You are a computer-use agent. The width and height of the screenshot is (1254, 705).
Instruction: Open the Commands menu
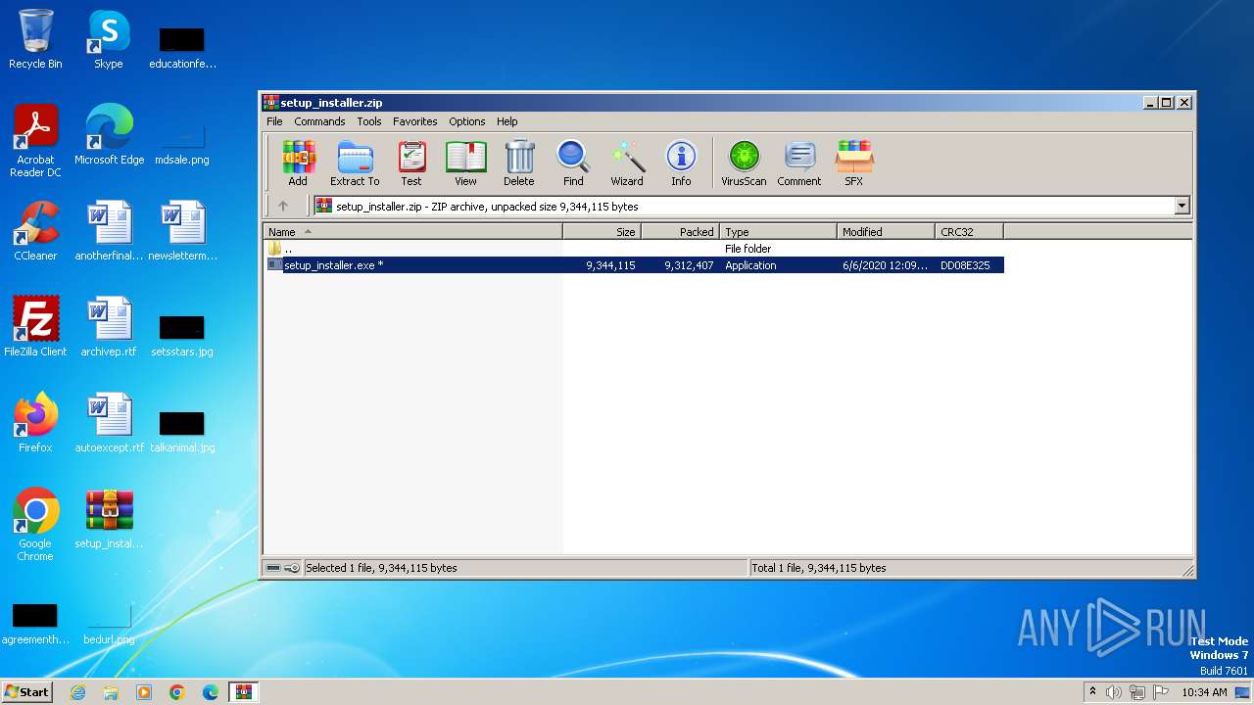click(x=319, y=121)
